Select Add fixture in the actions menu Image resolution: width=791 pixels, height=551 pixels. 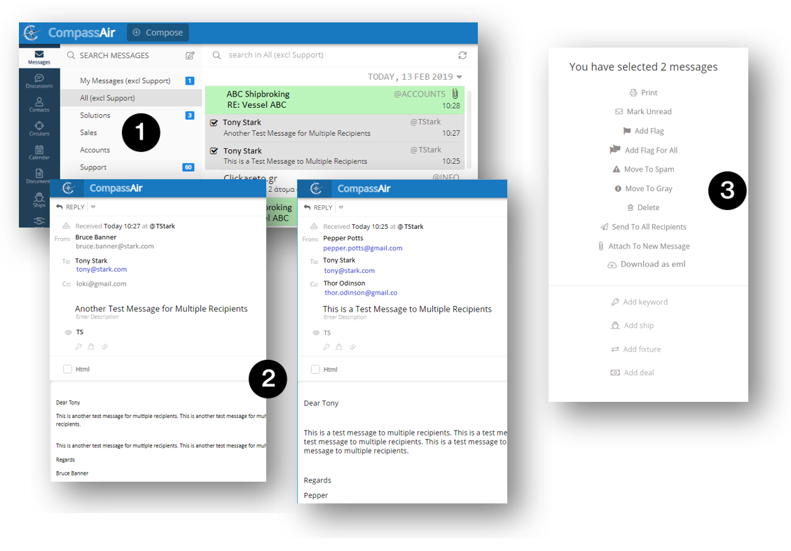click(635, 349)
